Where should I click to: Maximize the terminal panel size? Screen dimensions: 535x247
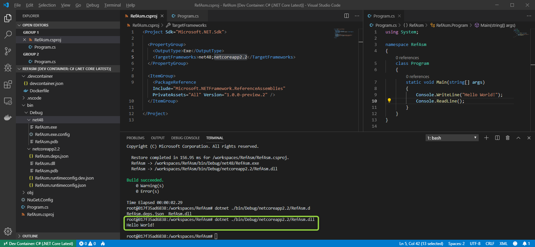pyautogui.click(x=518, y=138)
